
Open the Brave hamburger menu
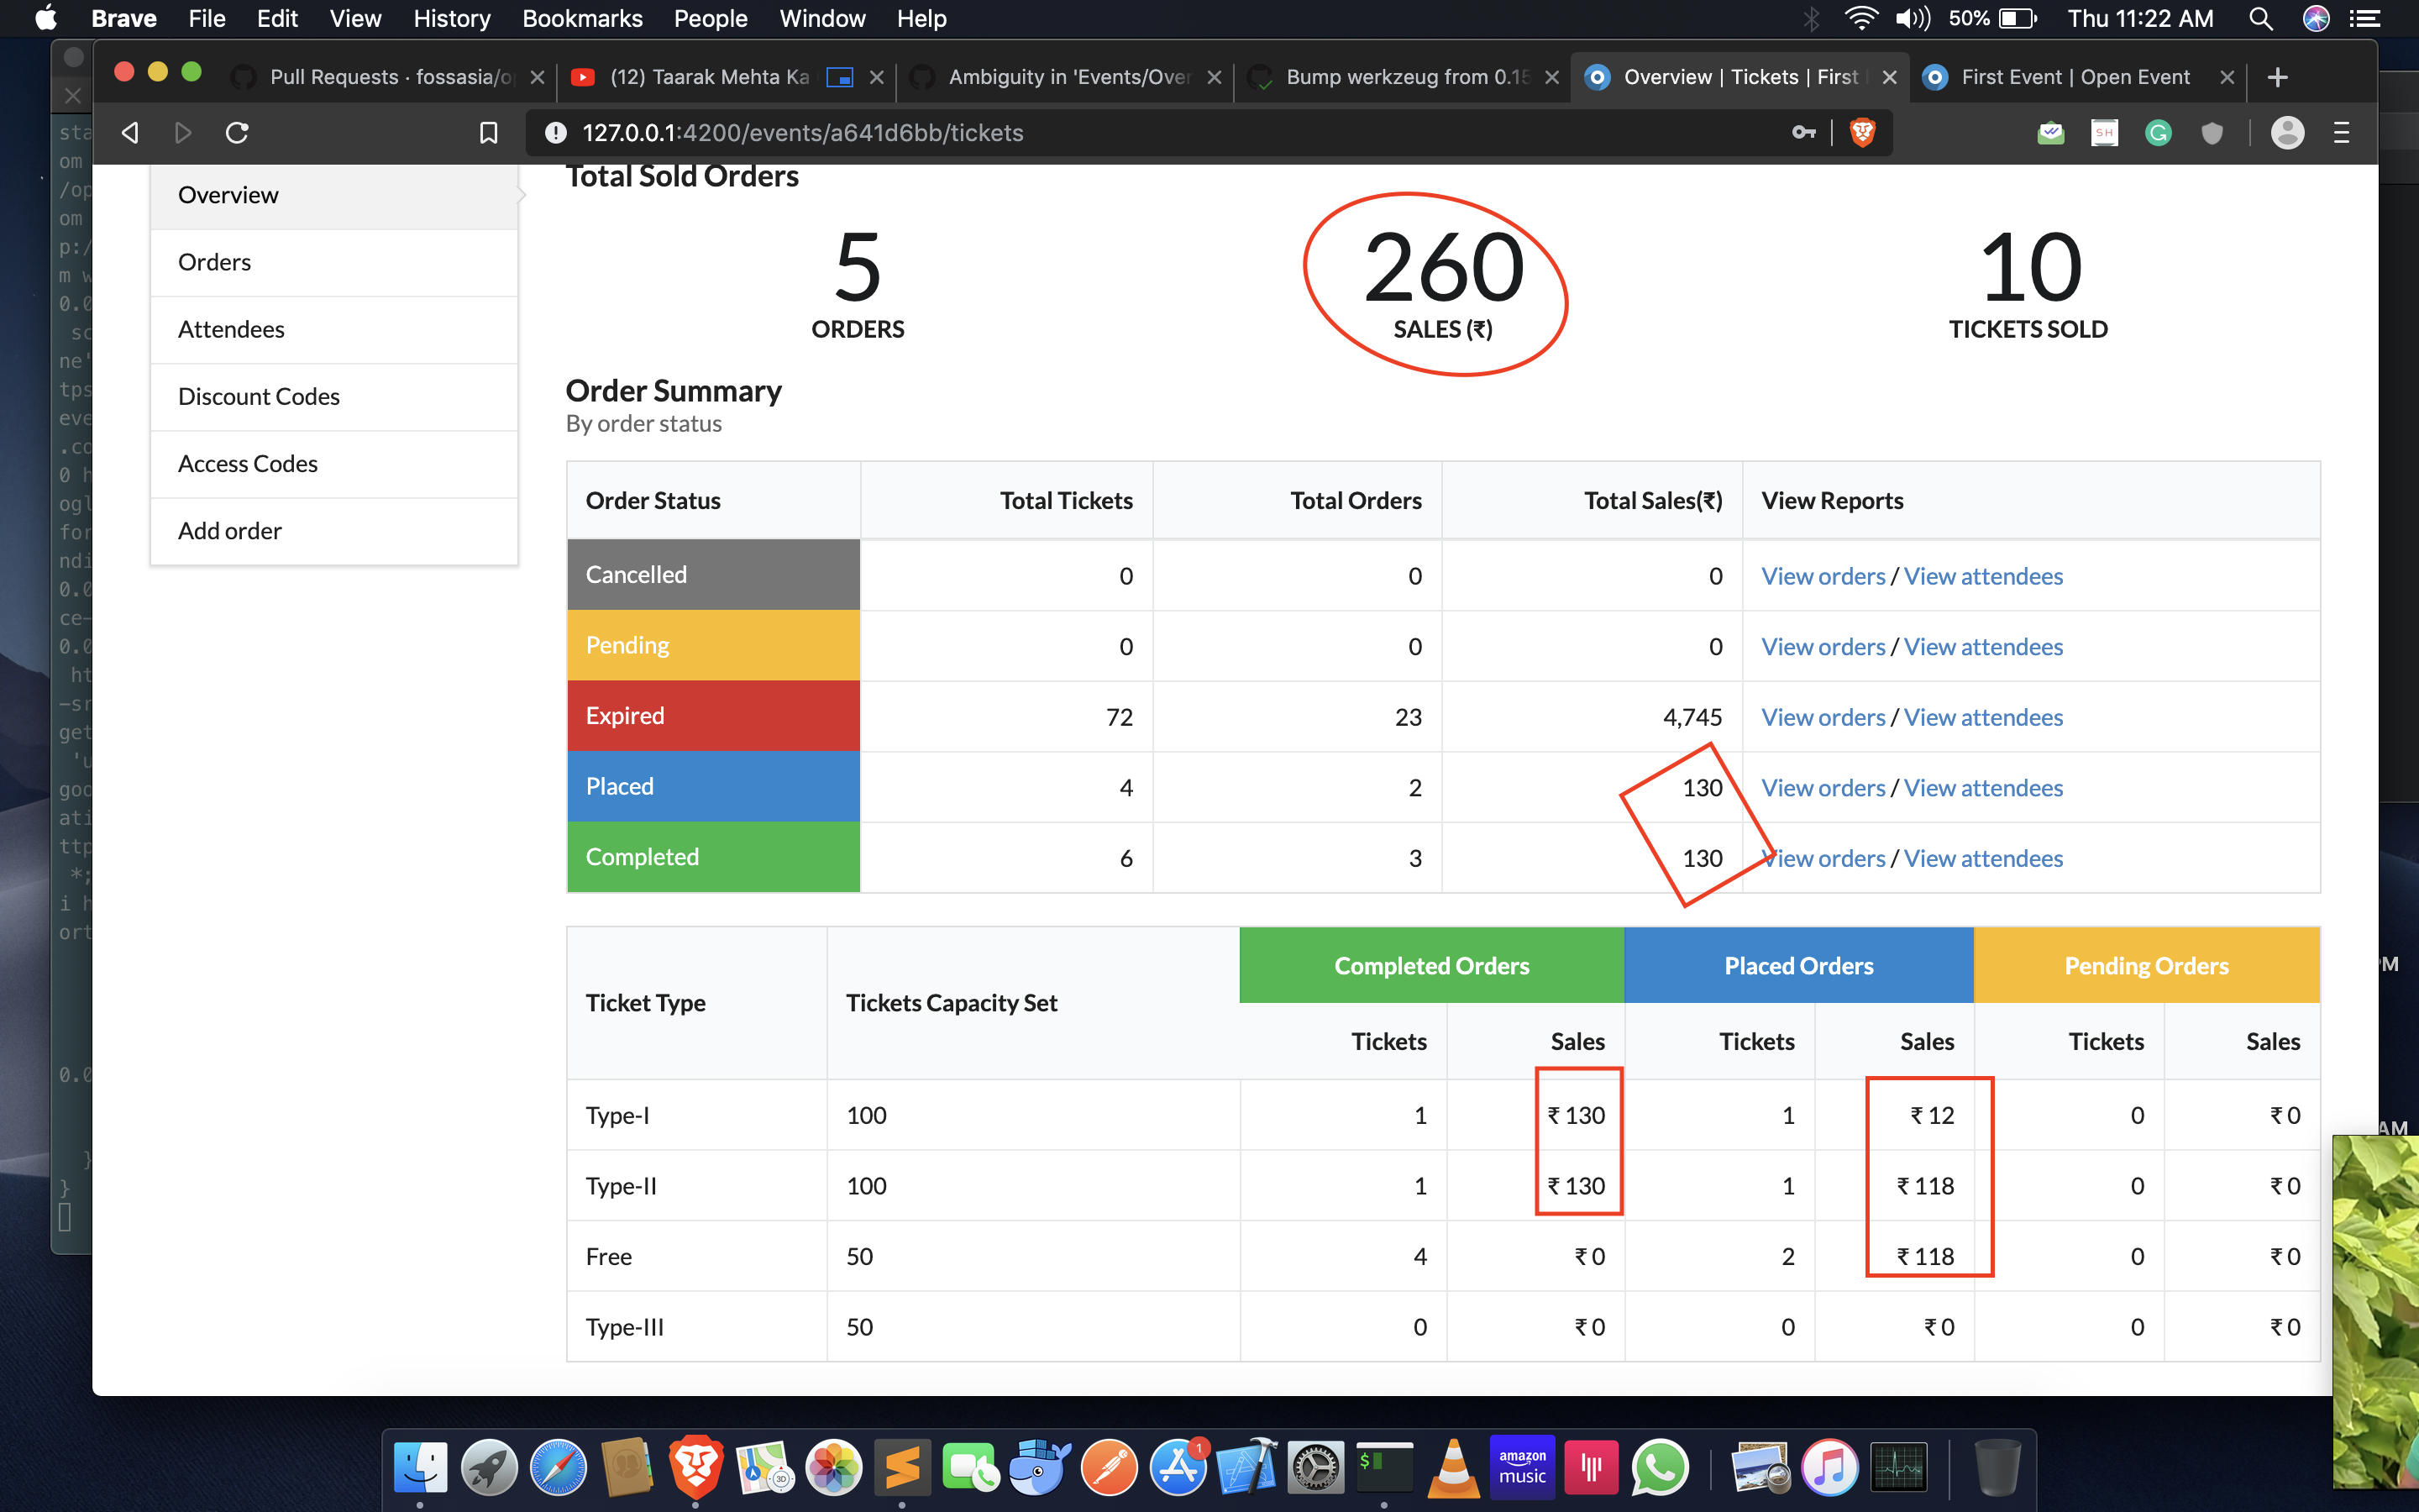[x=2341, y=133]
